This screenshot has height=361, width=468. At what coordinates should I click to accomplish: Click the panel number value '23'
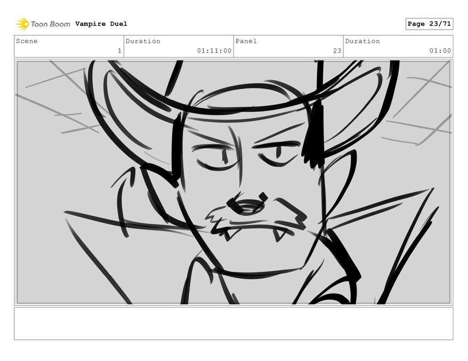coord(337,51)
